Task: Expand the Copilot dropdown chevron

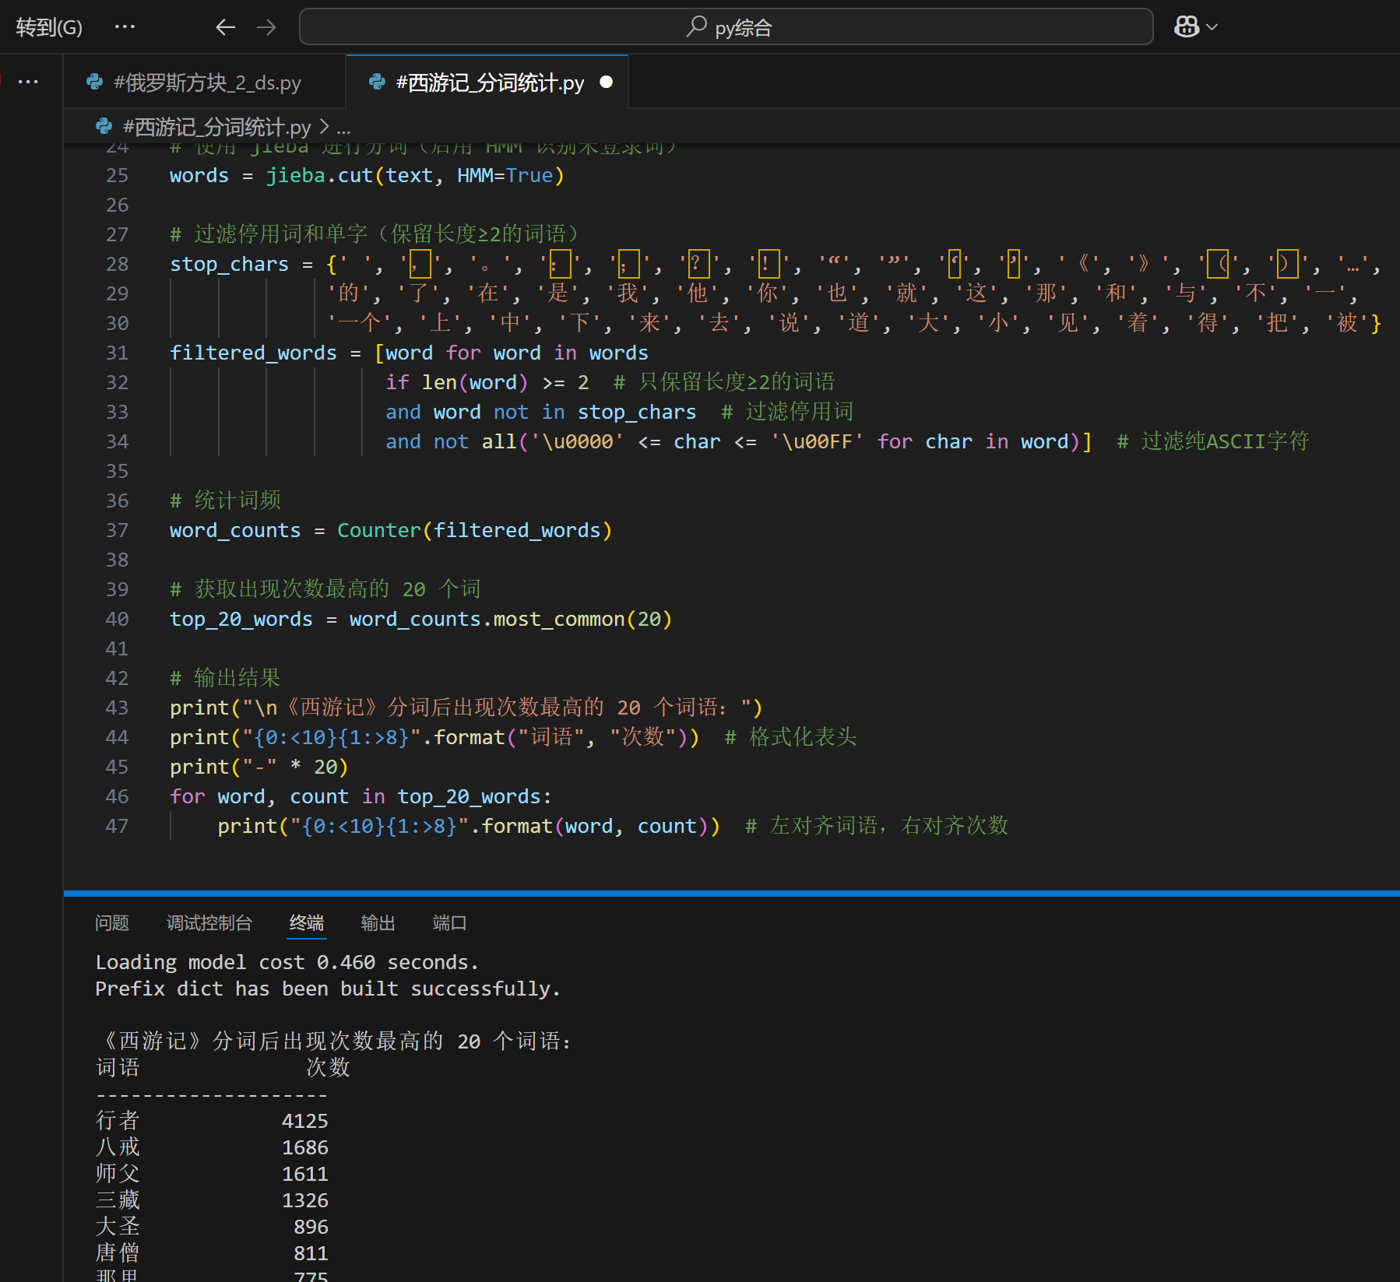Action: [1212, 27]
